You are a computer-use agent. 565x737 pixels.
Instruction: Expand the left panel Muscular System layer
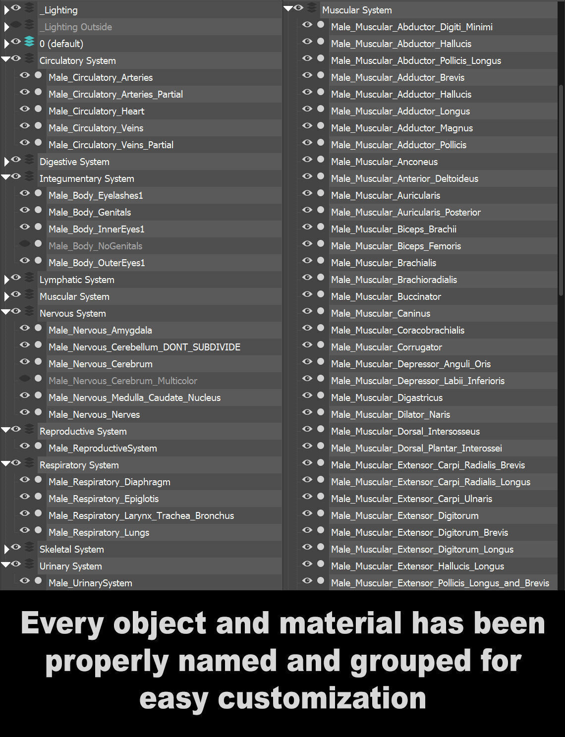6,296
